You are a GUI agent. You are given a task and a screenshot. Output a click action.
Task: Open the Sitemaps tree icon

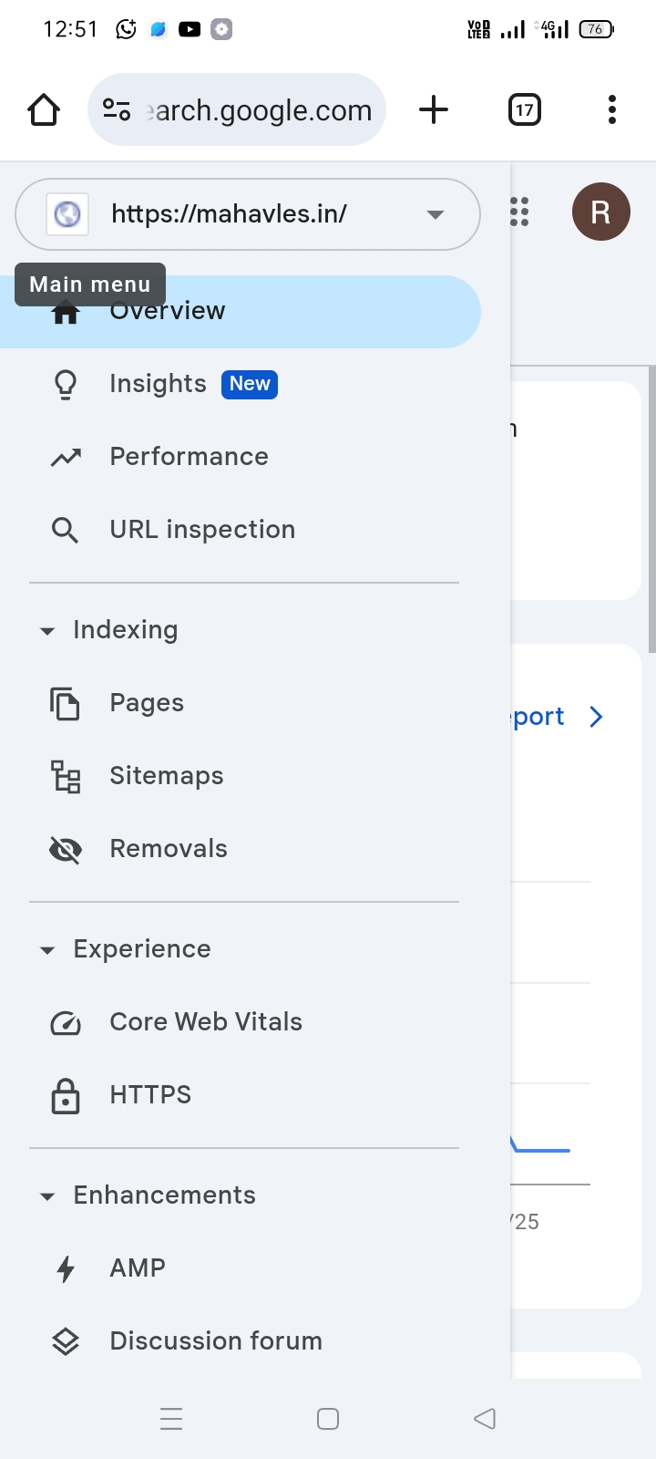tap(66, 776)
